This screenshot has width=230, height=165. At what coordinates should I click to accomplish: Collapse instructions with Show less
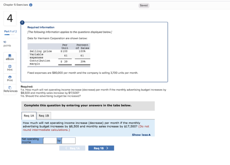pos(141,135)
